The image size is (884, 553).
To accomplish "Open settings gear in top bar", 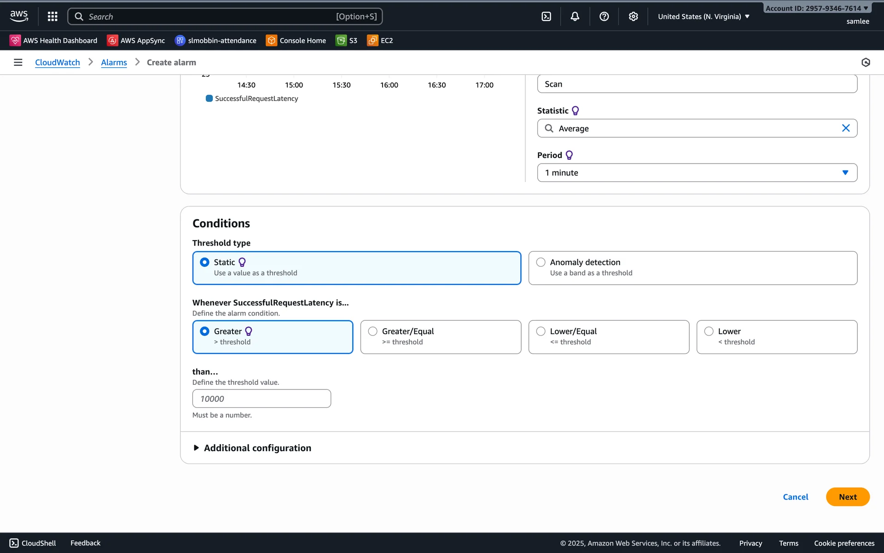I will pyautogui.click(x=633, y=17).
